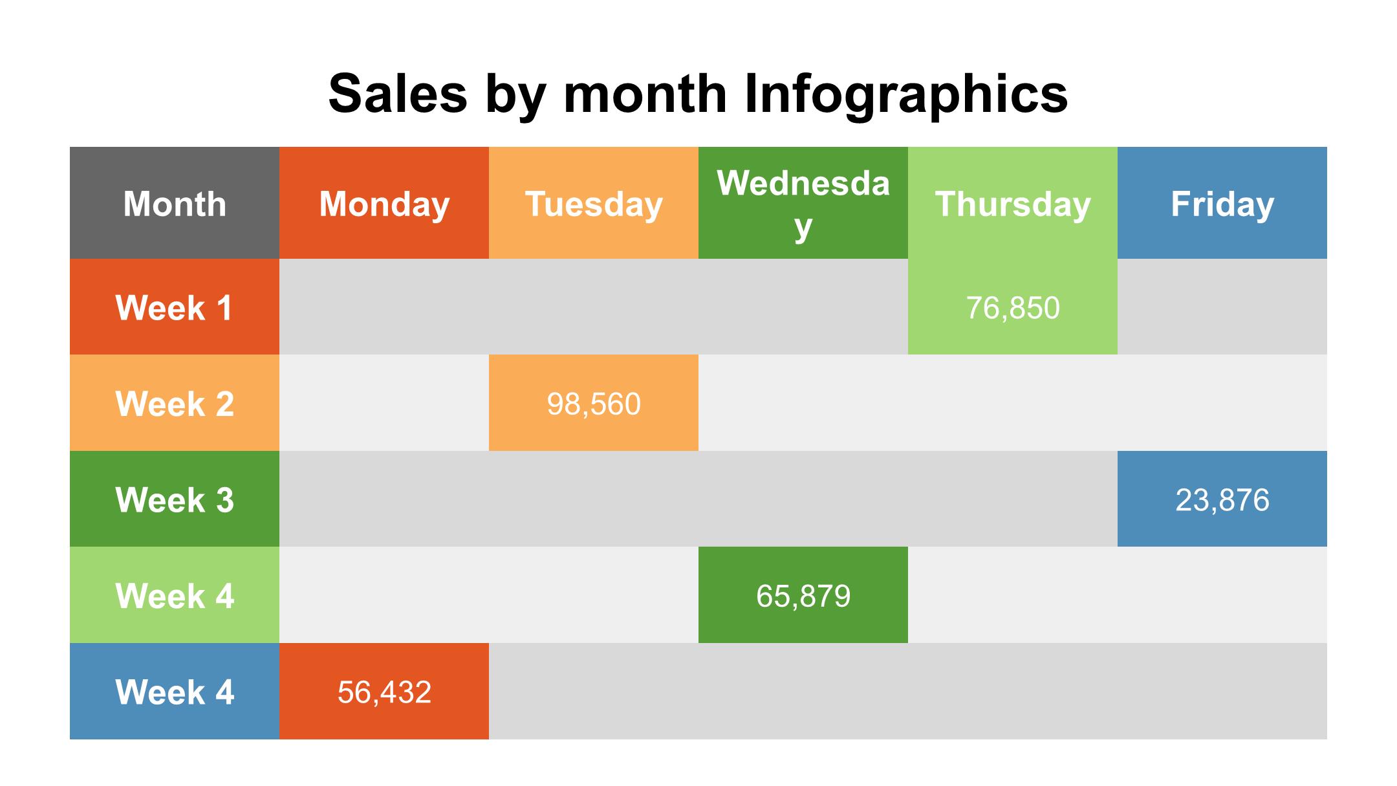
Task: Select the empty Monday cell in Week 2
Action: pos(384,404)
